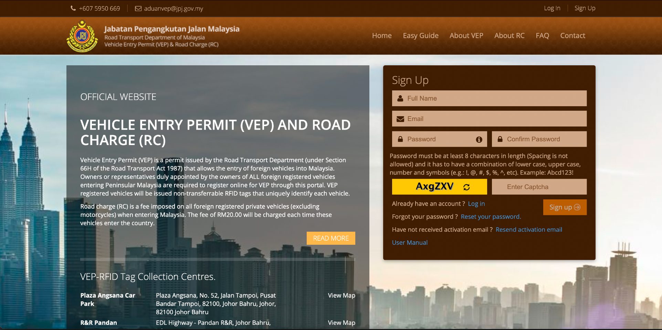Open the Contact page
662x330 pixels.
(572, 35)
